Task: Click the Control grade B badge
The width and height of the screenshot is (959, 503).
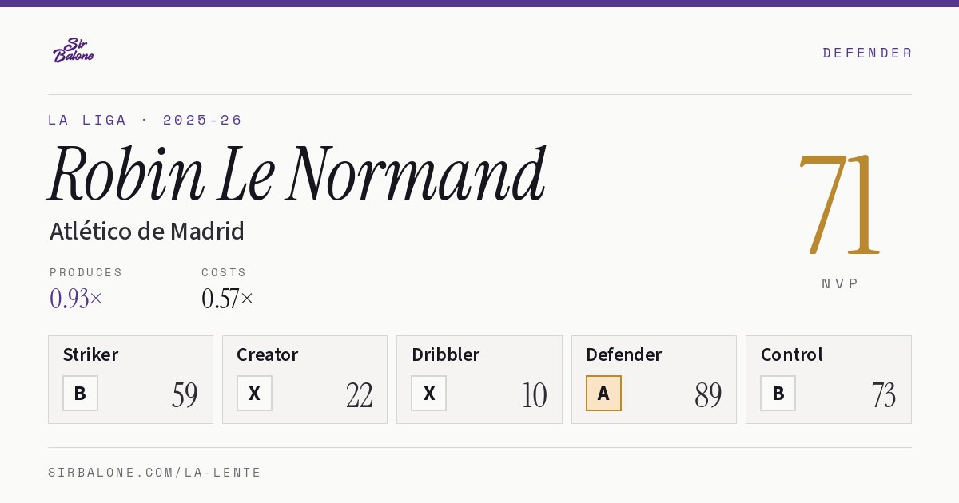Action: [778, 393]
